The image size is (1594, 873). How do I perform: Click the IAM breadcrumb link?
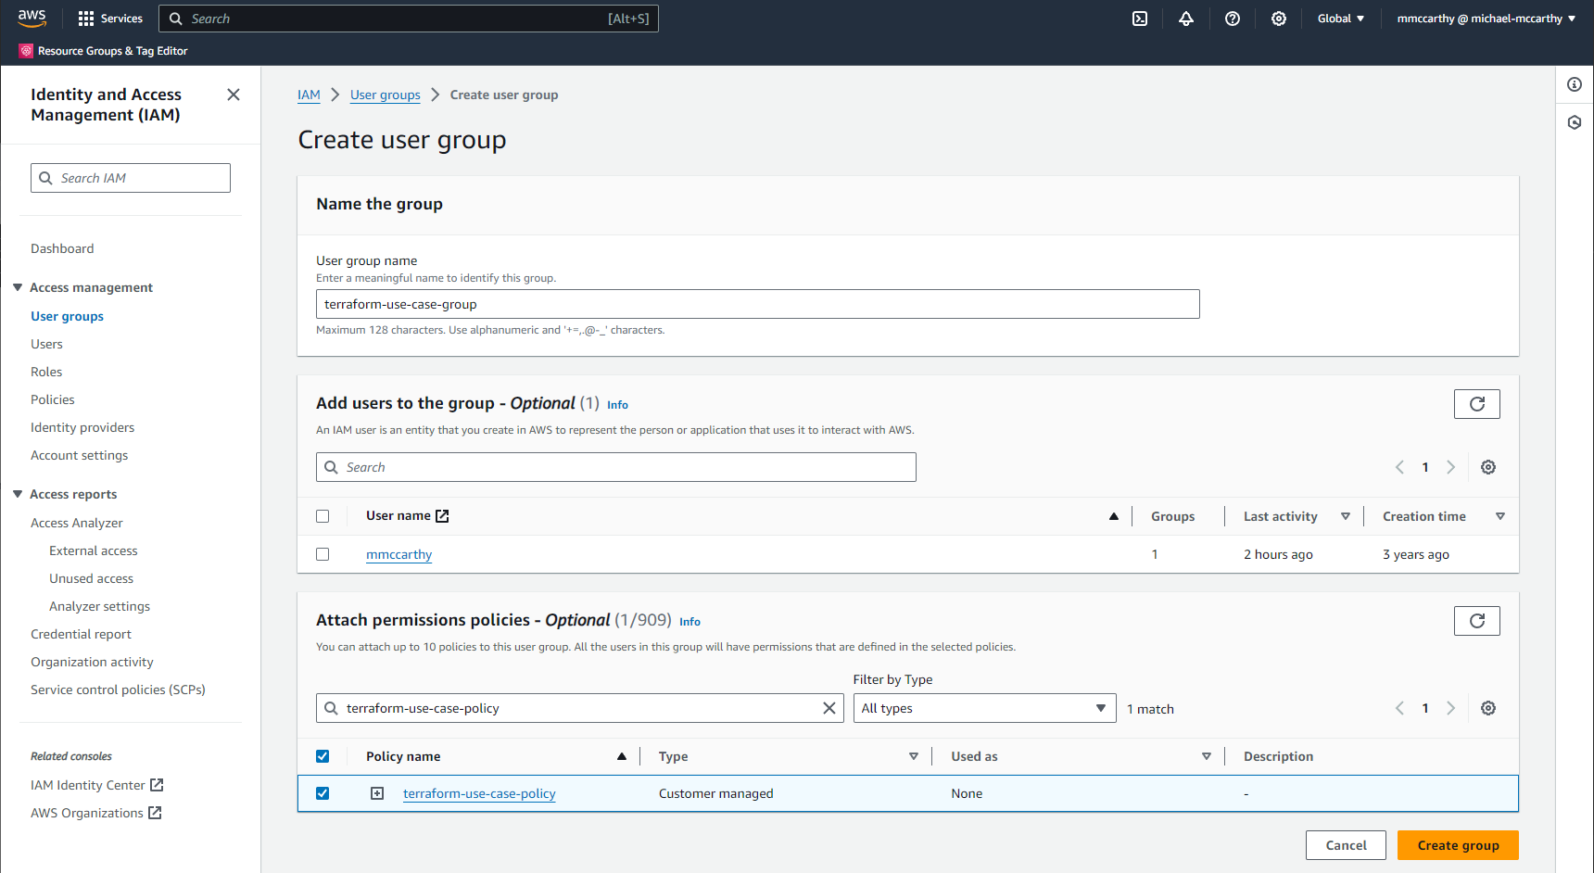tap(309, 95)
